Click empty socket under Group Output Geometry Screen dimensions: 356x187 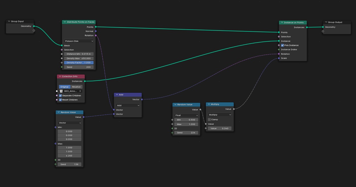coord(323,31)
